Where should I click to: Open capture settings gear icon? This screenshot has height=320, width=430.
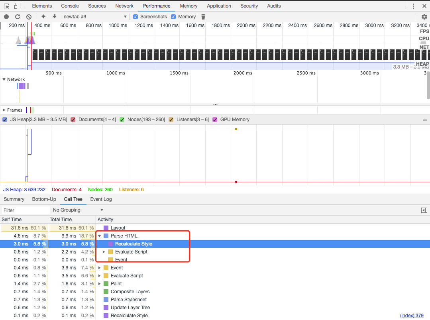pos(424,17)
